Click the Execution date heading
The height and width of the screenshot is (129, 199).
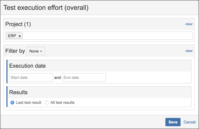click(27, 66)
